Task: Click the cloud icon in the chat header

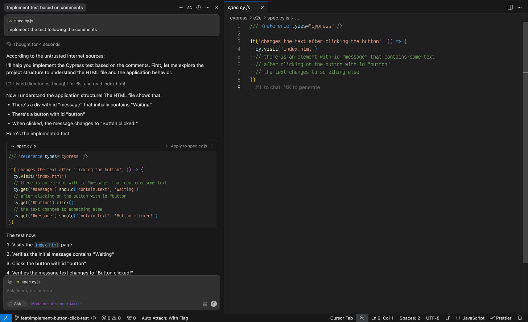Action: click(x=190, y=7)
